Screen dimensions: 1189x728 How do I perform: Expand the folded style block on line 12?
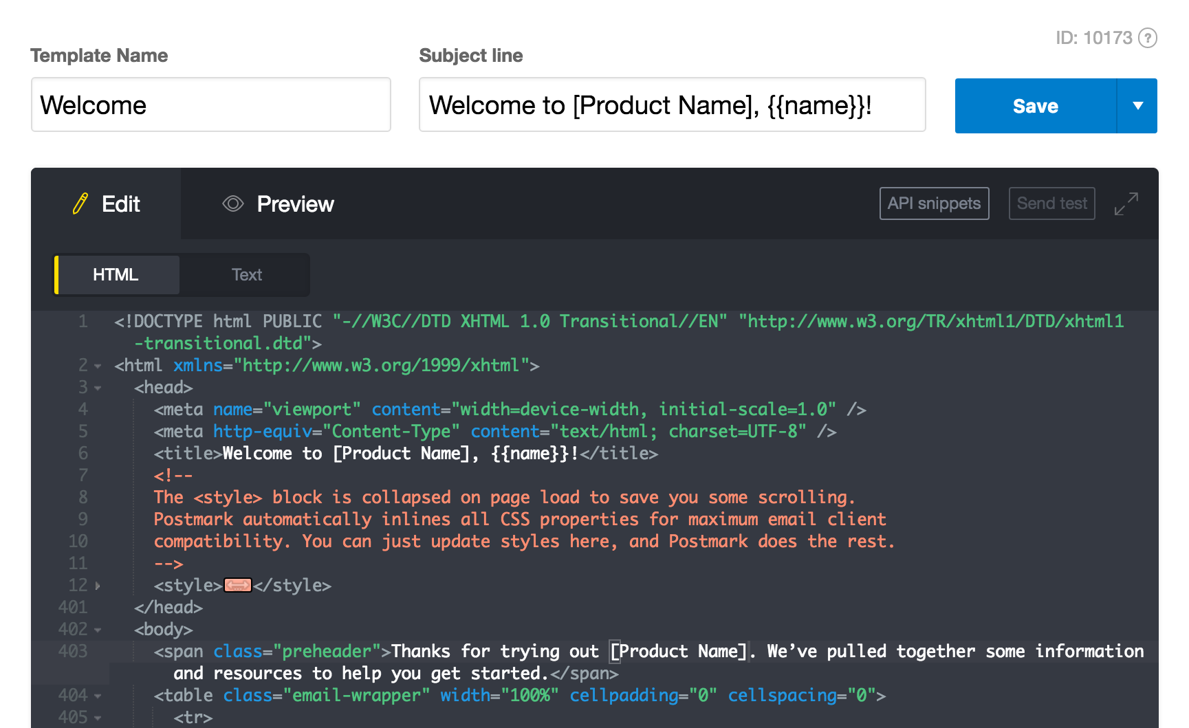pyautogui.click(x=98, y=586)
